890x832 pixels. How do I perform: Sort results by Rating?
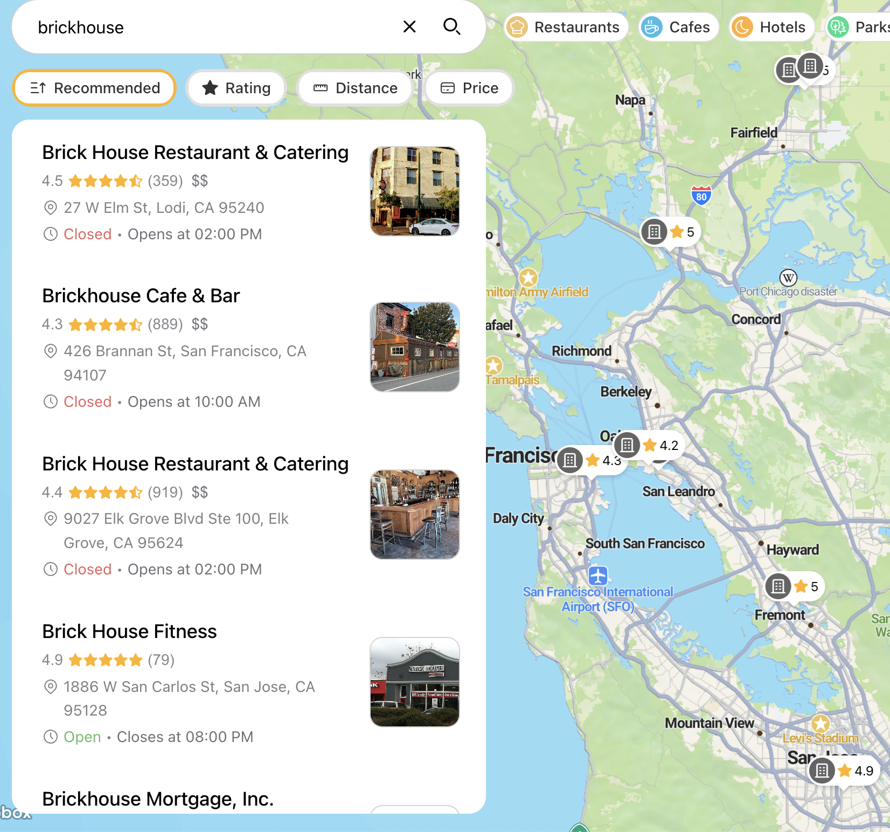tap(236, 88)
